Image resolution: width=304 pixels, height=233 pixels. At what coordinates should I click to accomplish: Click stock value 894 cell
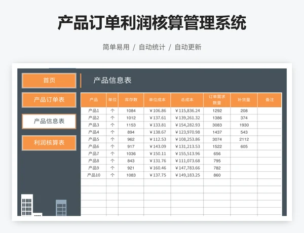[x=131, y=132]
